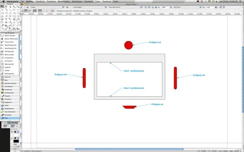Select the Line tool
The width and height of the screenshot is (244, 152).
(10, 10)
